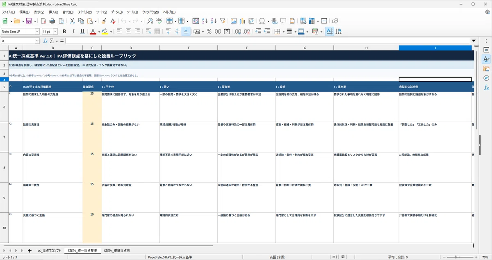Image resolution: width=492 pixels, height=260 pixels.
Task: Expand the formula bar
Action: tap(474, 41)
